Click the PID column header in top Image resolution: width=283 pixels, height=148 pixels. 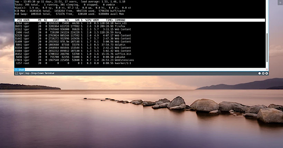click(x=19, y=20)
